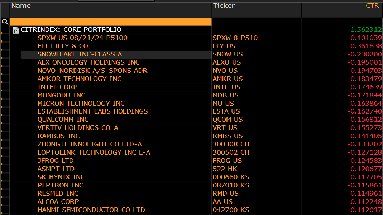This screenshot has height=215, width=383.
Task: Click CTR value -0.112017
Action: pyautogui.click(x=364, y=210)
